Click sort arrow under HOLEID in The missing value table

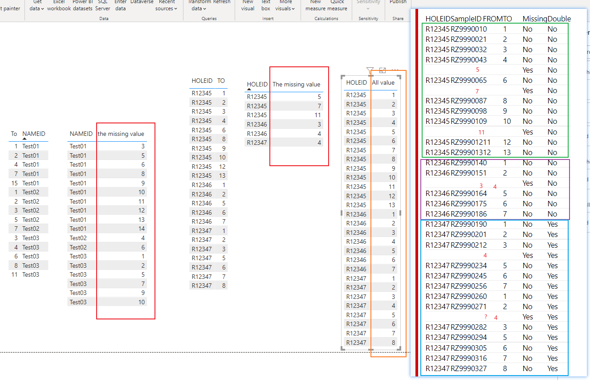[249, 90]
